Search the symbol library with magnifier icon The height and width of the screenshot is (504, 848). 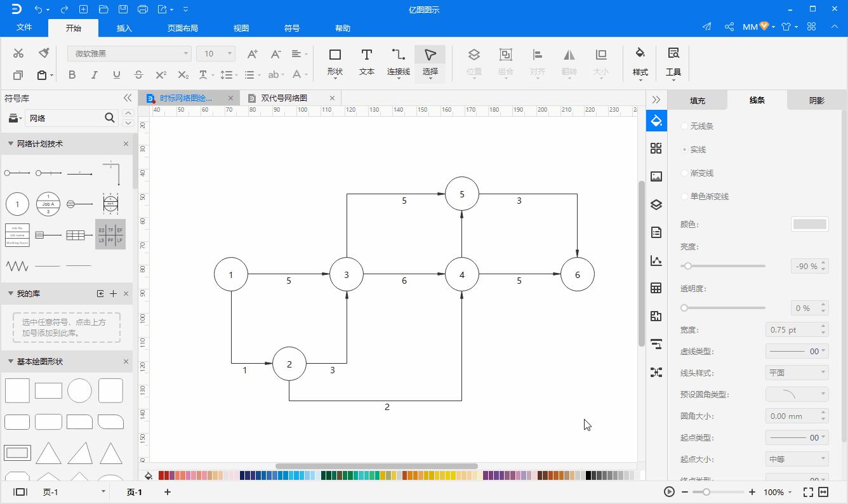pos(110,118)
